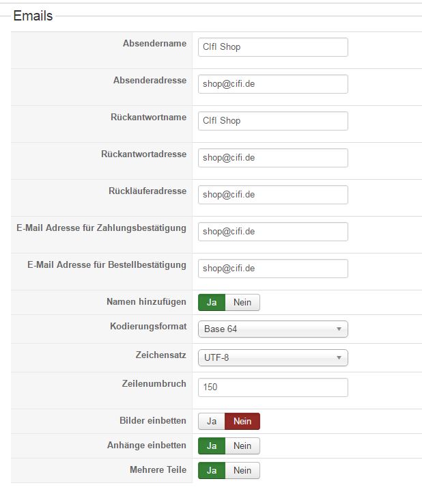Screen dimensions: 422x492
Task: Click the Bestellbestätigung email address field
Action: (x=272, y=269)
